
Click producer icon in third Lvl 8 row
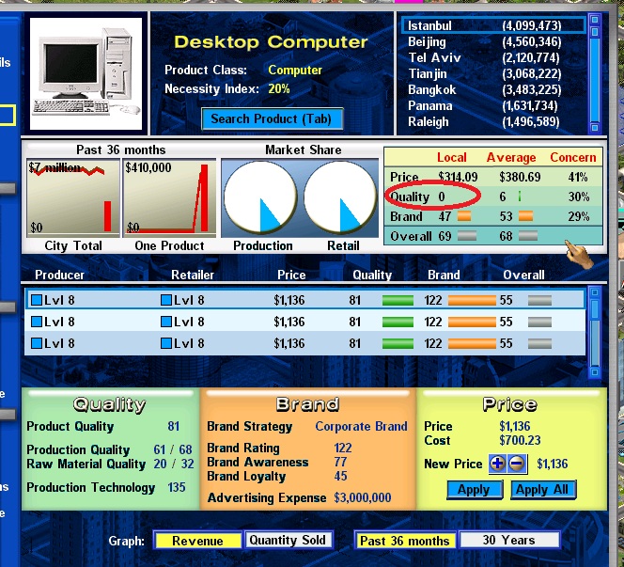point(37,343)
